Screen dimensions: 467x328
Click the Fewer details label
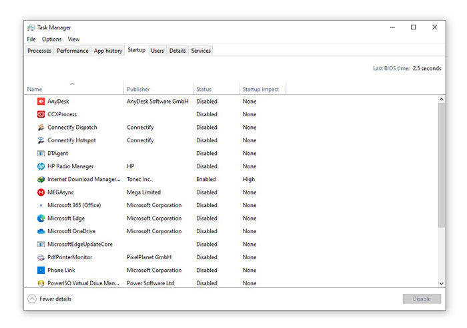[x=55, y=299]
